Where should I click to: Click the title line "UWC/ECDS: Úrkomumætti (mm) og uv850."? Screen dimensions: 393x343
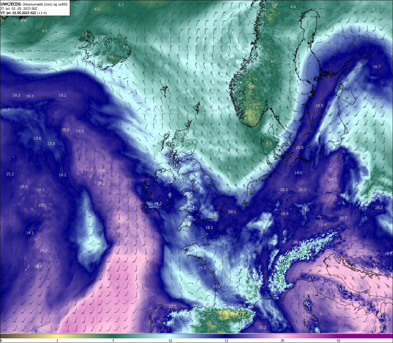(x=34, y=4)
